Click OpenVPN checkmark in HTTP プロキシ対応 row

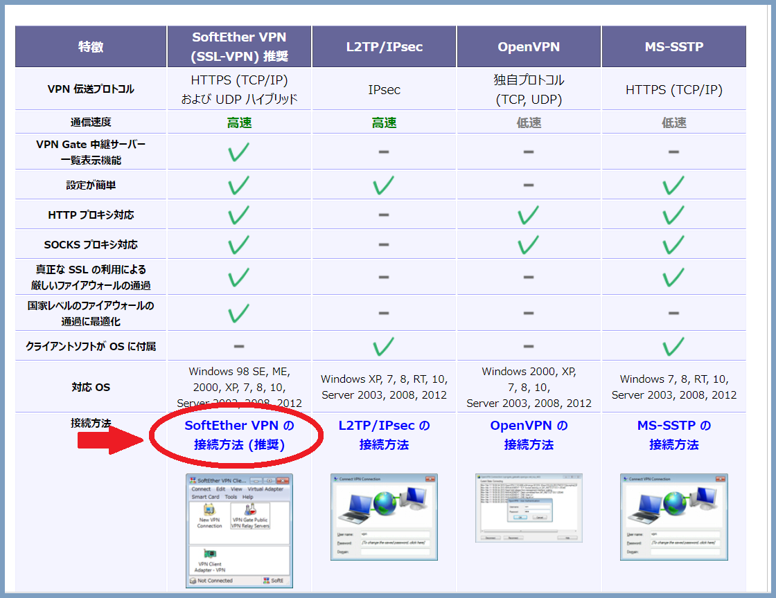coord(529,215)
